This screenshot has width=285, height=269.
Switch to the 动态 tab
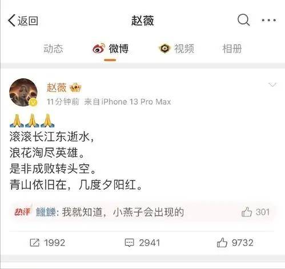[x=53, y=49]
